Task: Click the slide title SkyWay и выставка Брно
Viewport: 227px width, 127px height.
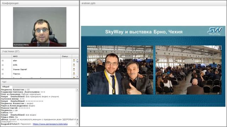Action: pos(144,32)
